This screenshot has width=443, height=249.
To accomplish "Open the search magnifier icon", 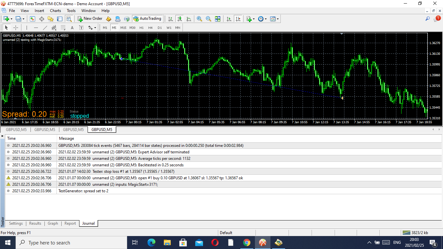I will (x=428, y=19).
